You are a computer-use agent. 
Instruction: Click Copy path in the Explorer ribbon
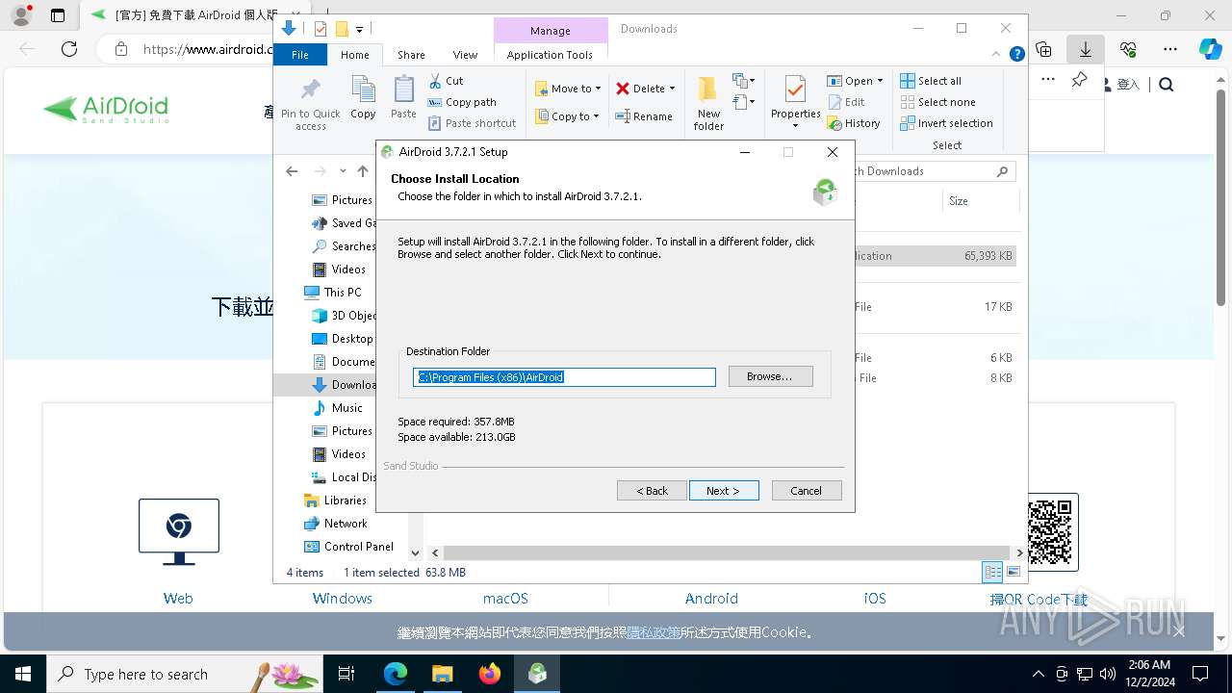tap(462, 102)
